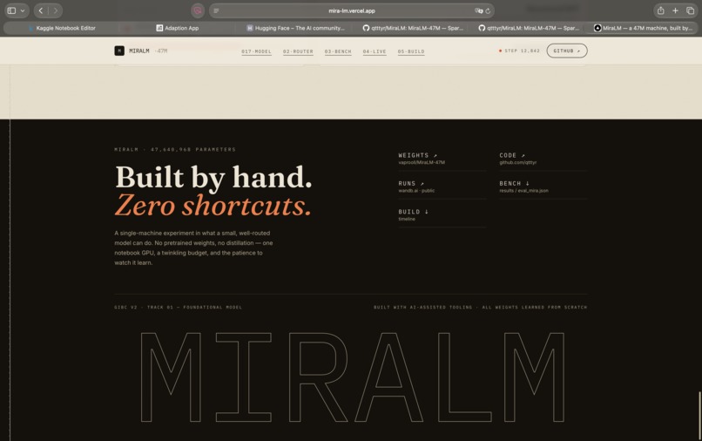The width and height of the screenshot is (702, 441).
Task: Open the WEIGHTS link
Action: coord(442,159)
